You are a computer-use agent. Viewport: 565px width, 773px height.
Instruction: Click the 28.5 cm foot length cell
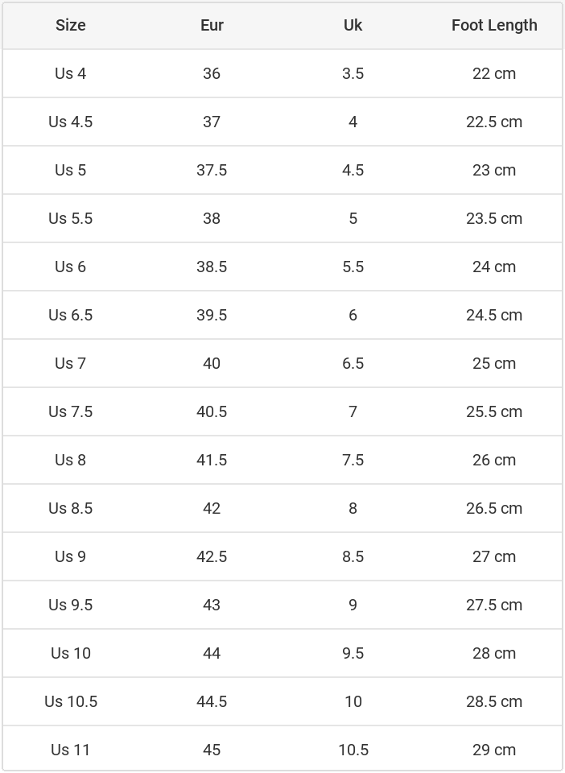[x=494, y=701]
